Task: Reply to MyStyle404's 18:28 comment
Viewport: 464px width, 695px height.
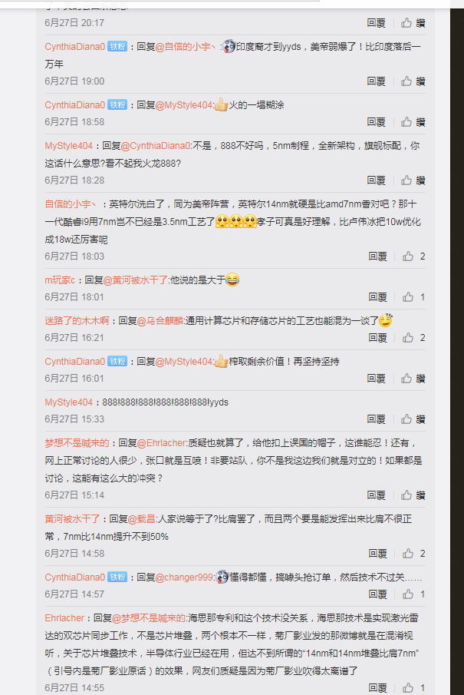Action: click(x=376, y=180)
